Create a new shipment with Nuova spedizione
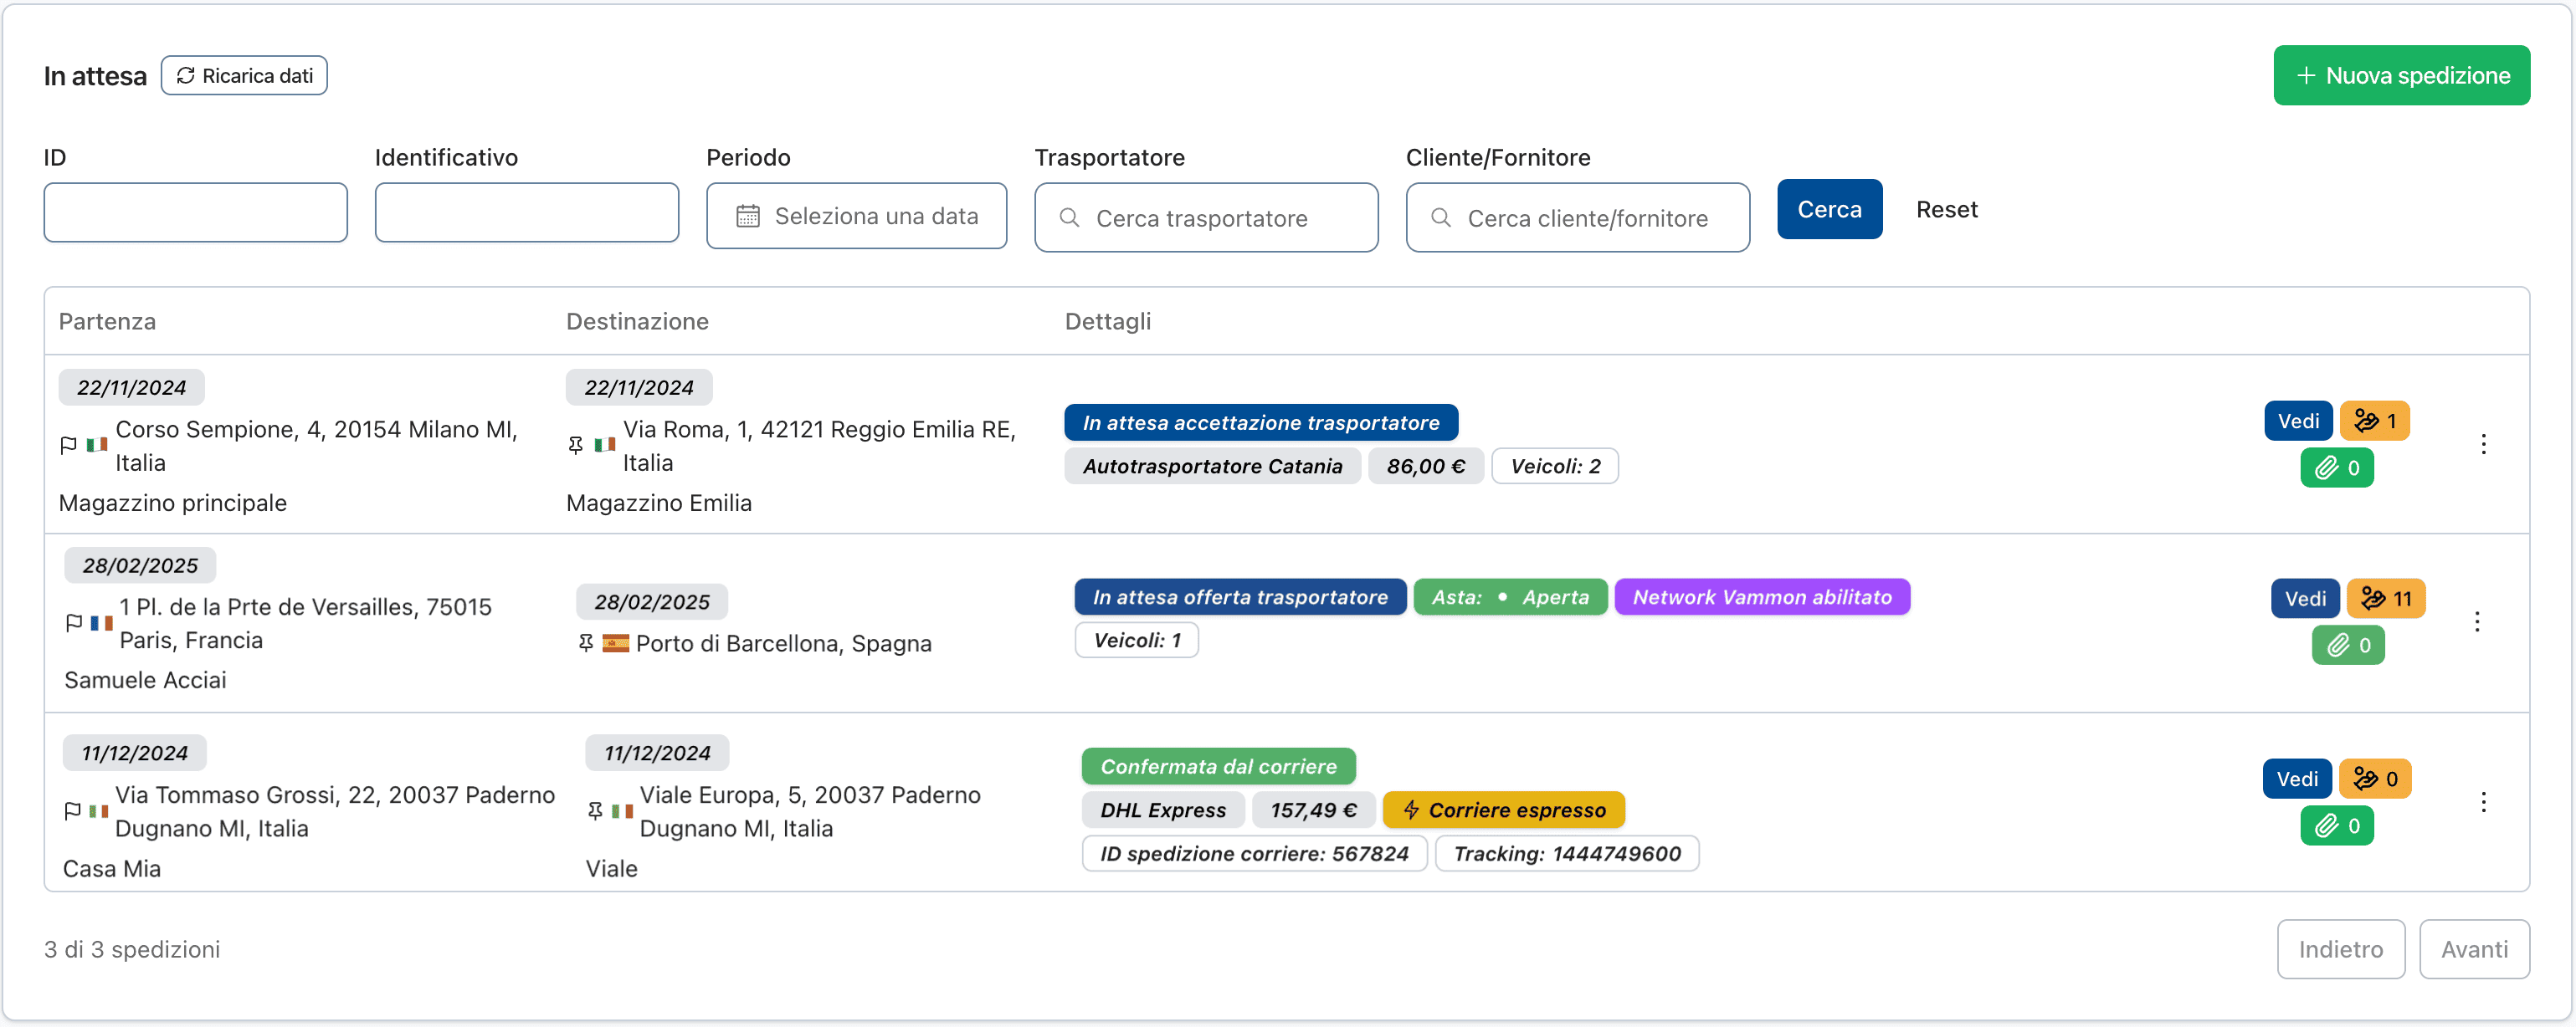2576x1027 pixels. point(2401,76)
